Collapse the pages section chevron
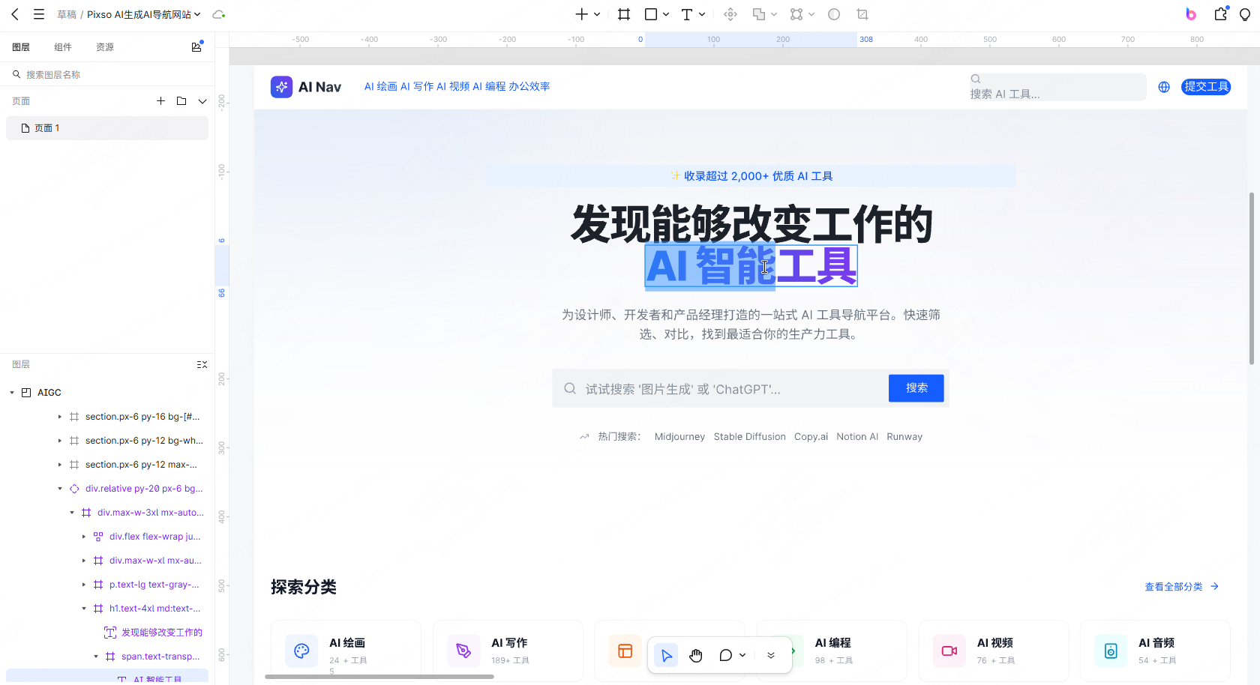The width and height of the screenshot is (1260, 685). 202,100
